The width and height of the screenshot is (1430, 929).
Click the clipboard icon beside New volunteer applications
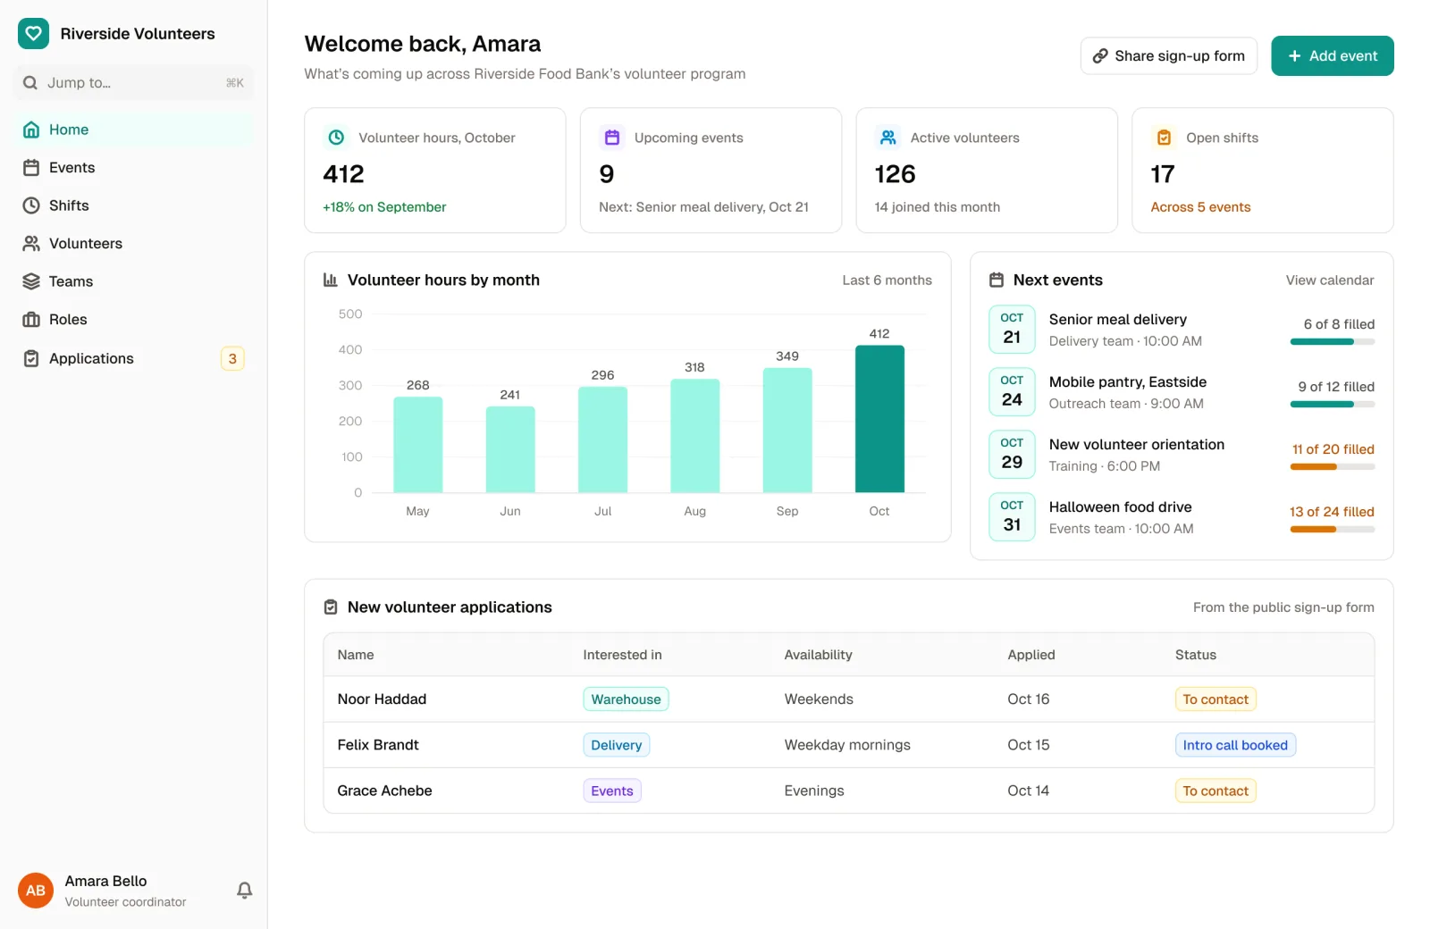click(331, 607)
